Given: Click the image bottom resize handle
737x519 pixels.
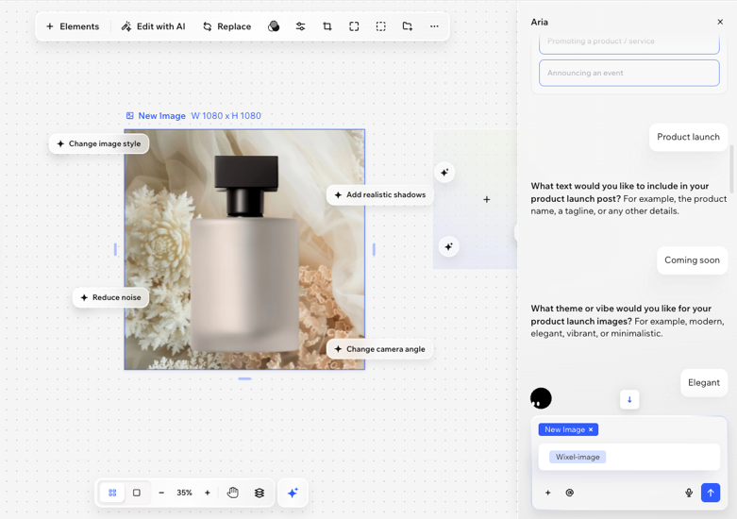Looking at the screenshot, I should click(x=245, y=378).
